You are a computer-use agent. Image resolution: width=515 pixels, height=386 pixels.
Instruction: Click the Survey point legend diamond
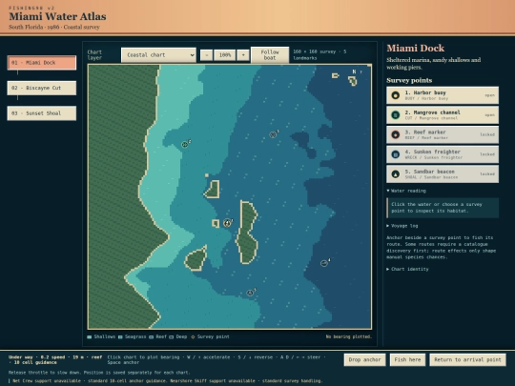[x=193, y=337]
